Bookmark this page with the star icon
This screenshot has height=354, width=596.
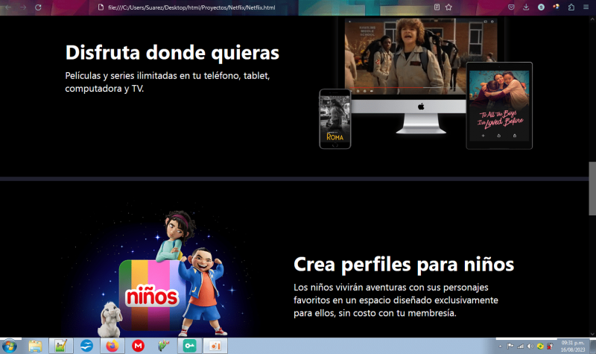(x=448, y=7)
